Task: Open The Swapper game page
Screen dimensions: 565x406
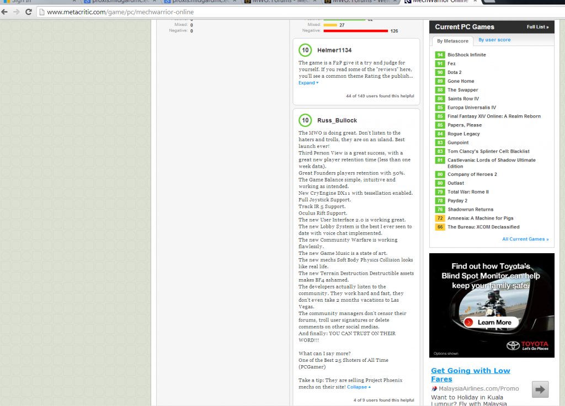Action: (463, 90)
